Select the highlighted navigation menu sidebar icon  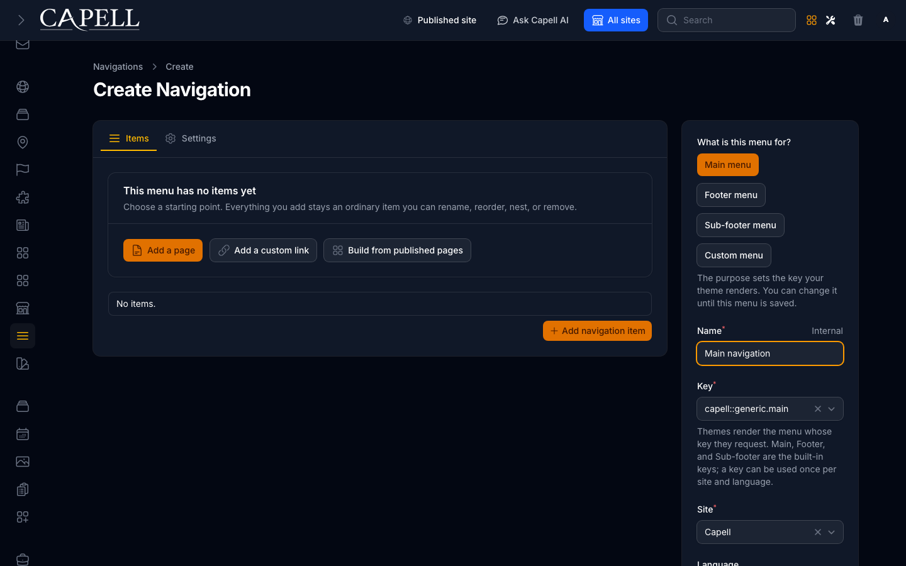[23, 336]
